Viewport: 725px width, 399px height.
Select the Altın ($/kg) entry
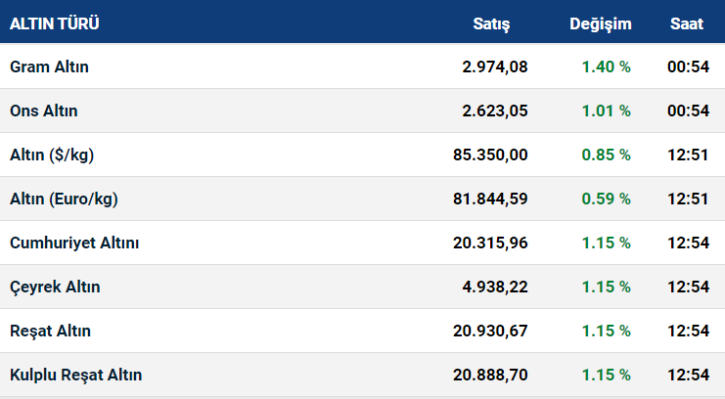[52, 155]
